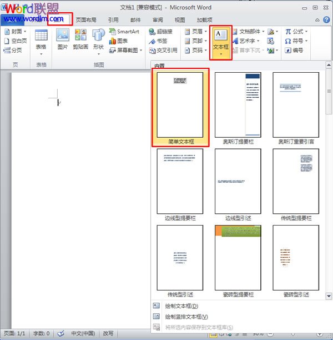Image resolution: width=333 pixels, height=340 pixels.
Task: Open the WordArt (艺术字) dropdown
Action: 246,41
